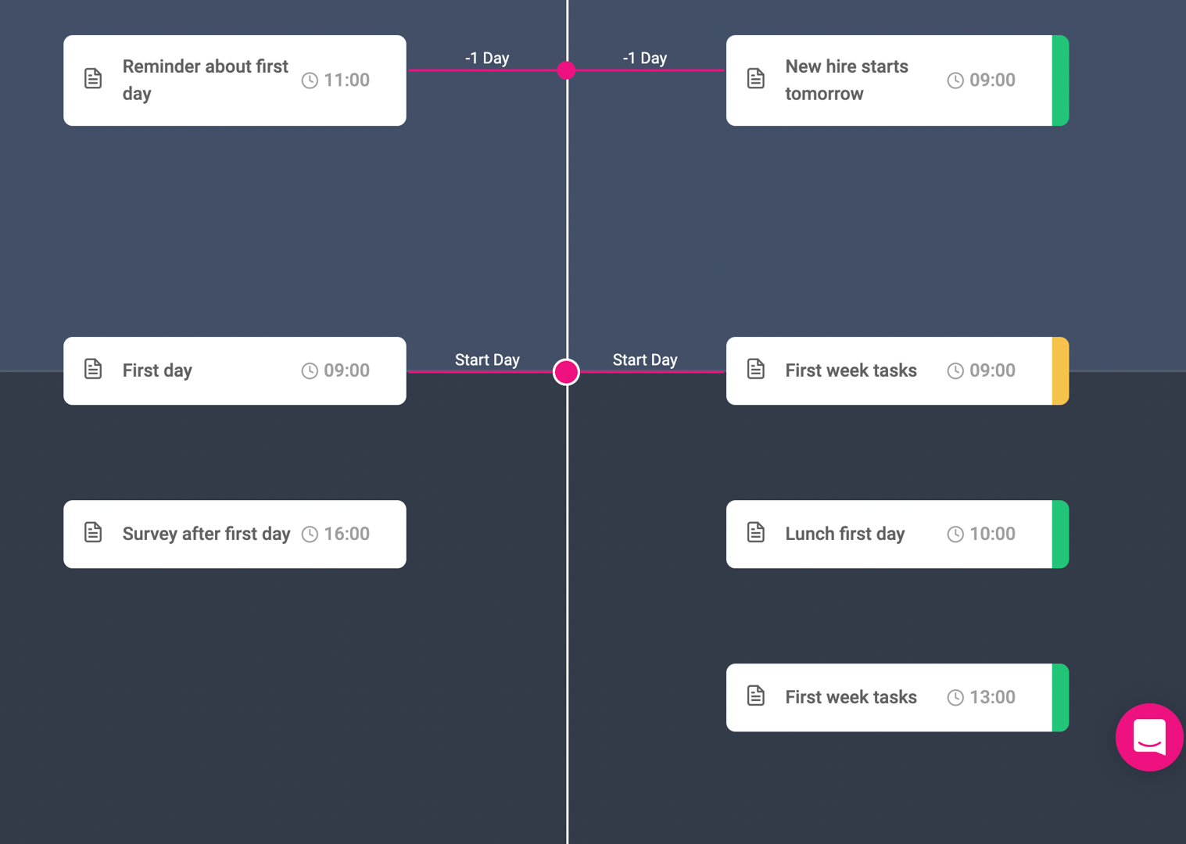Click clock icon on Reminder about first day

pos(310,80)
